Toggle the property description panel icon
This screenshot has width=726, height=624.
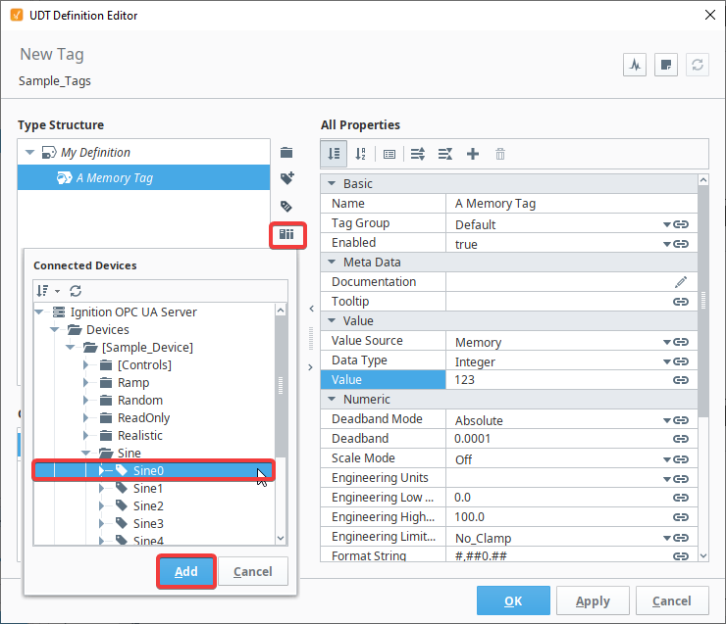[389, 154]
